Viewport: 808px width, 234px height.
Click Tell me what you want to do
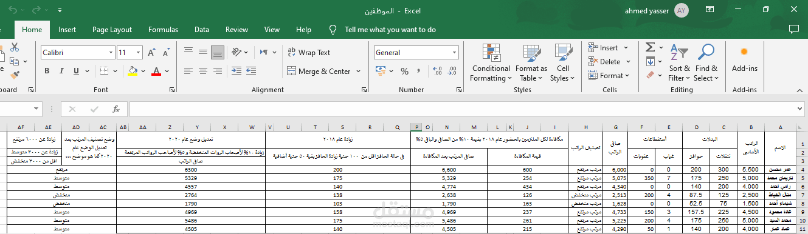pos(390,29)
